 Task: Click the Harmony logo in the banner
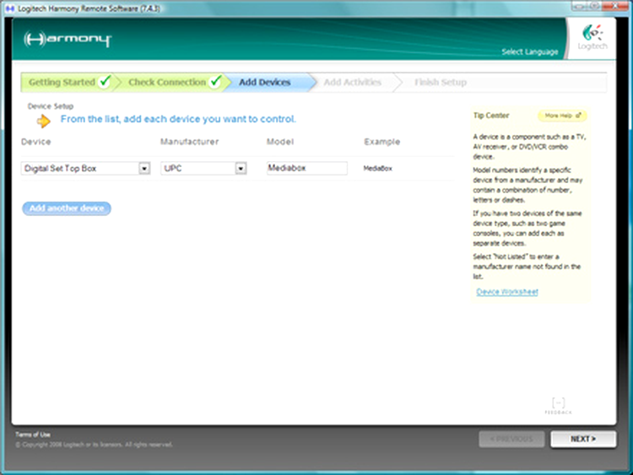click(x=68, y=40)
